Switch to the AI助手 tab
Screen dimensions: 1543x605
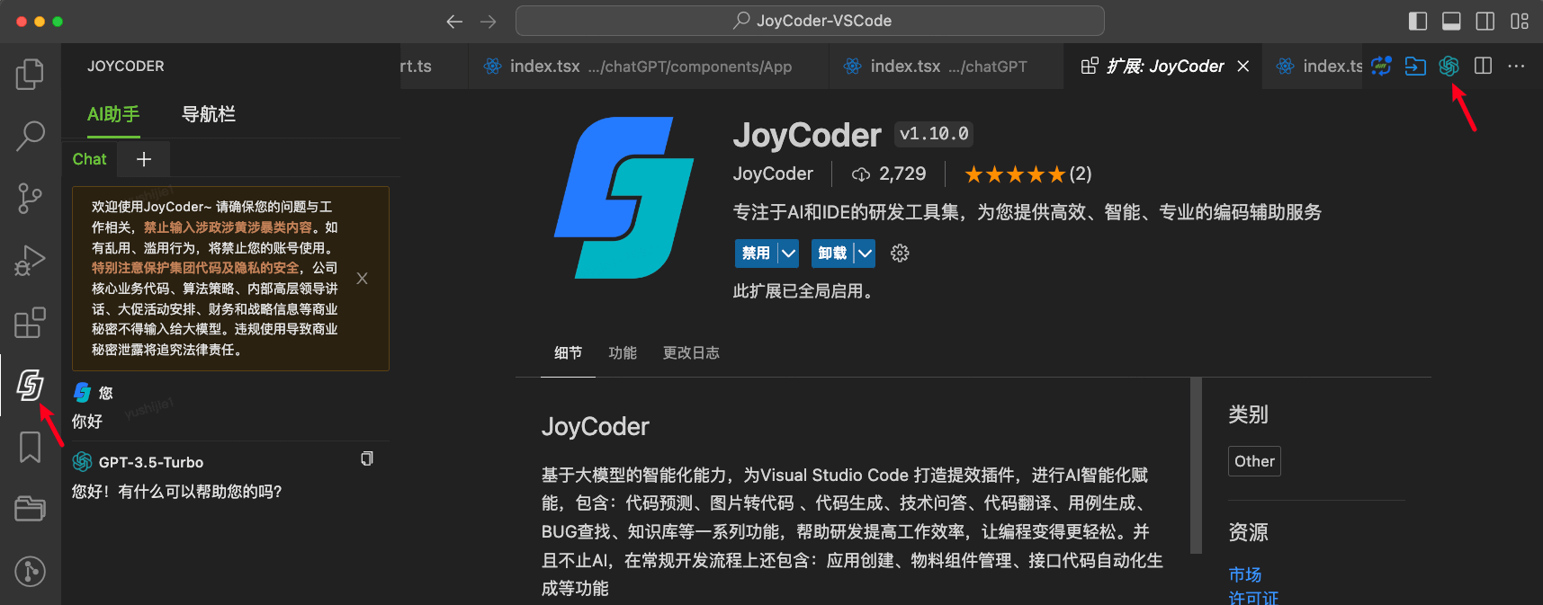(113, 114)
